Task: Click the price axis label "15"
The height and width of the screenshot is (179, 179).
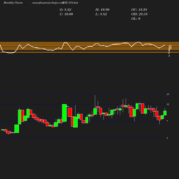Action: [168, 95]
